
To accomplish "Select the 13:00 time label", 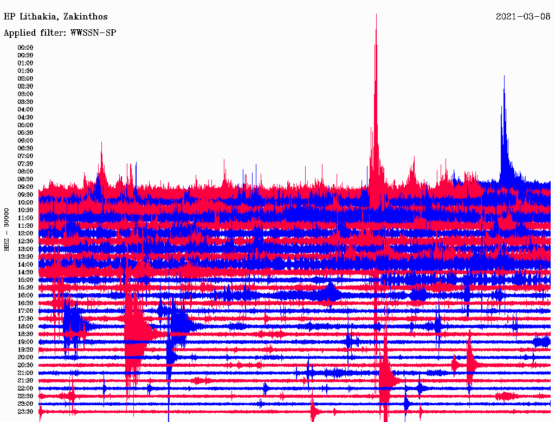I will point(25,249).
